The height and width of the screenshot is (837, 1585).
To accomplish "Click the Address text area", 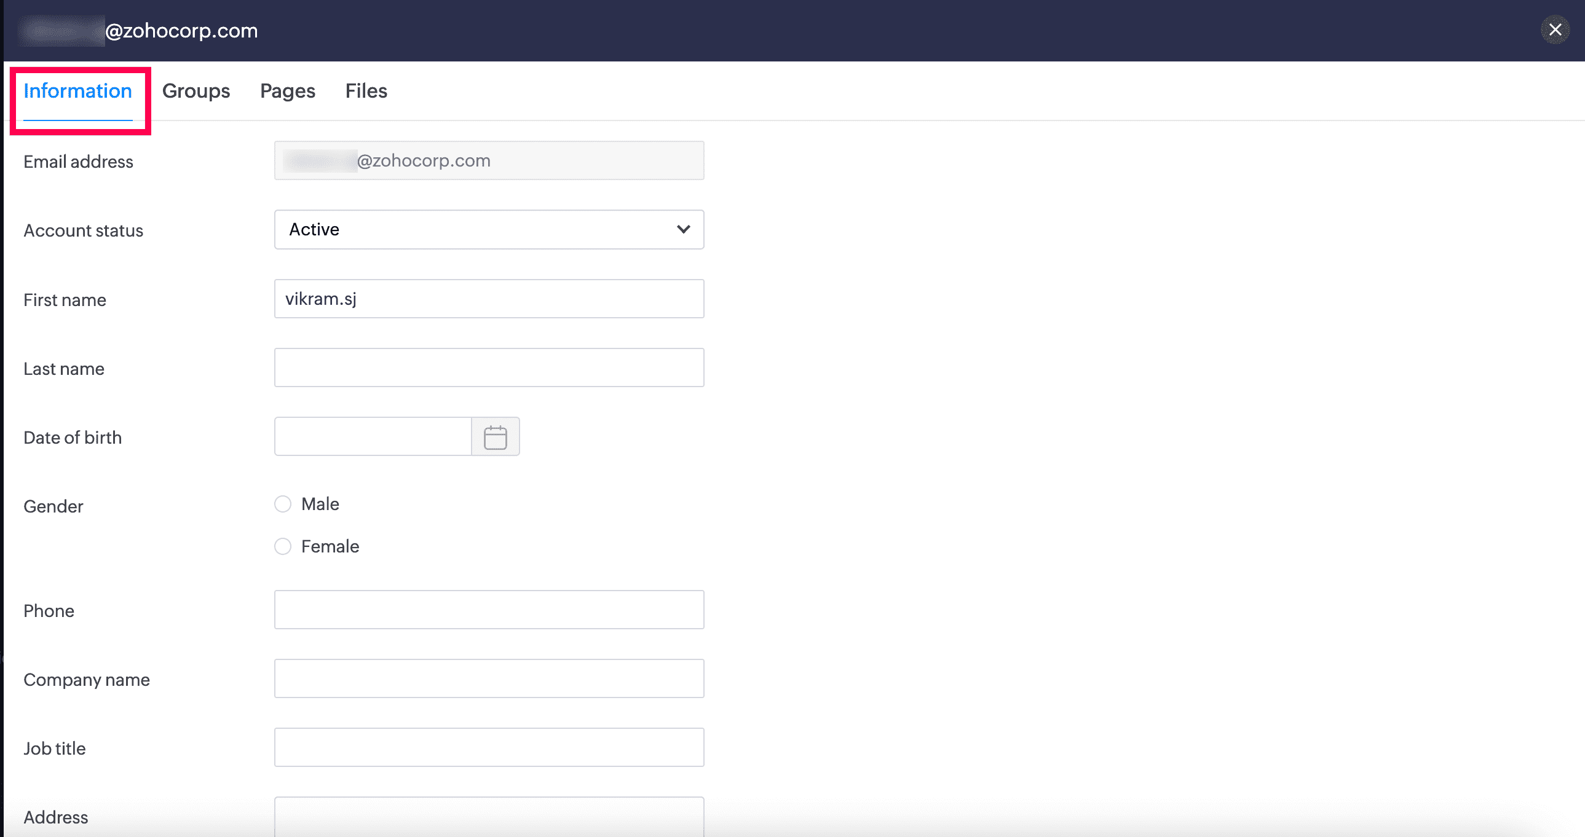I will (x=489, y=817).
